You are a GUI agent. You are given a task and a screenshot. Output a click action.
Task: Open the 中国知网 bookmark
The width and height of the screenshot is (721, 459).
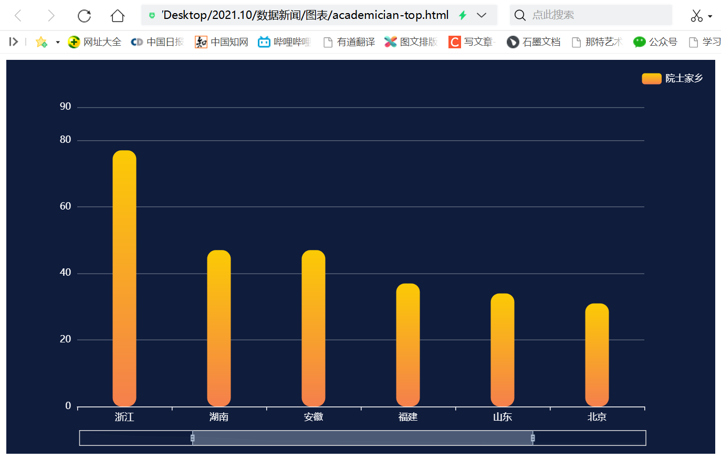click(x=221, y=42)
